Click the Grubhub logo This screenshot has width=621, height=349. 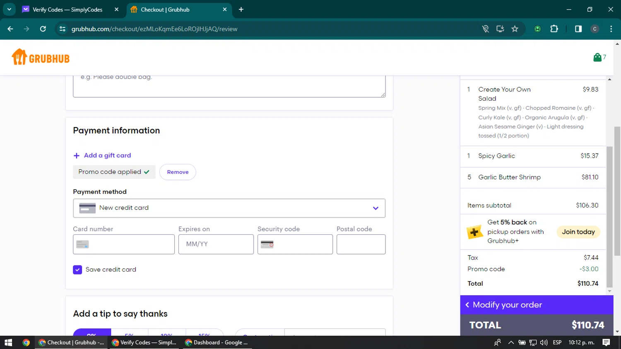(41, 57)
